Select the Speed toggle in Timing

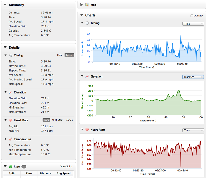[69, 55]
